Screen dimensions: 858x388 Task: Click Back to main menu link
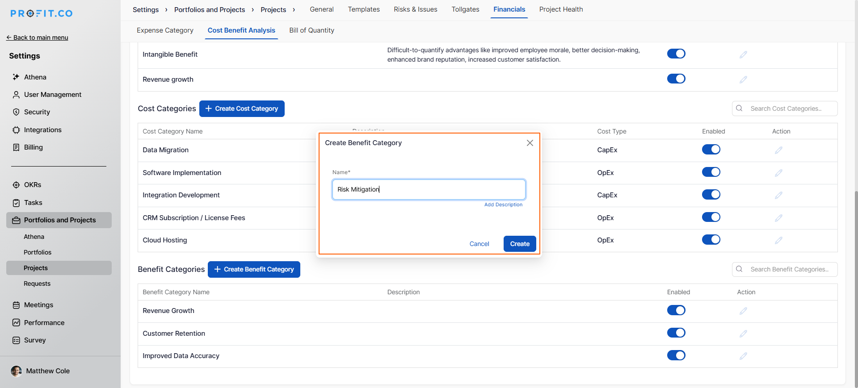38,38
